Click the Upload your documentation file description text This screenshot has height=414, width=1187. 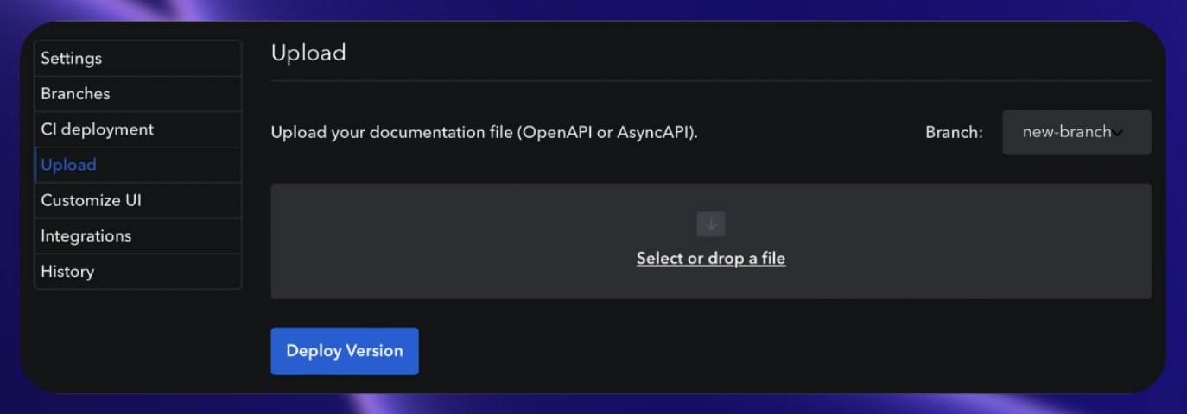point(484,133)
